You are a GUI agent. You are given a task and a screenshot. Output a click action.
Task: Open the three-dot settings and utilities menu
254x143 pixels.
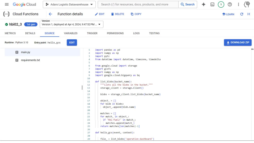(x=238, y=5)
